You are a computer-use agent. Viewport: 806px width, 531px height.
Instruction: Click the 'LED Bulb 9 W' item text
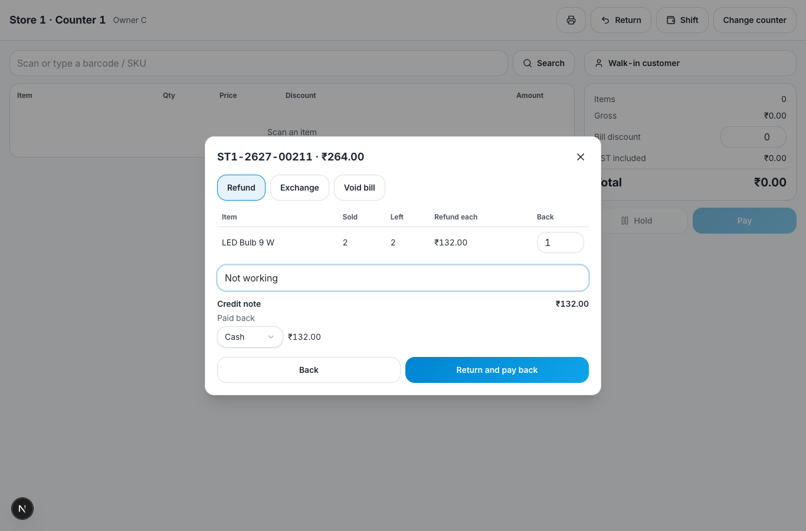(x=248, y=242)
